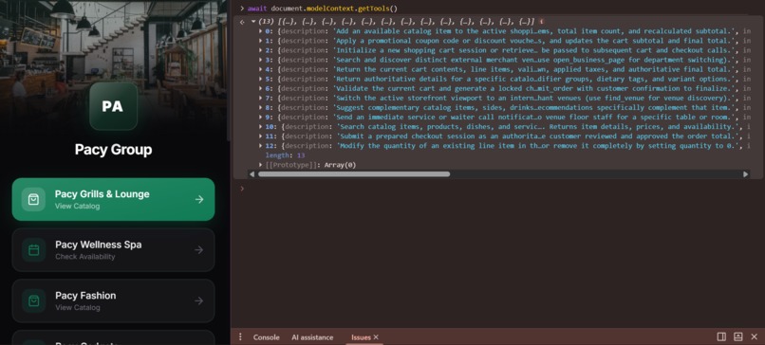The image size is (765, 345).
Task: Expand array entry 3 about searching merchant venues
Action: click(261, 60)
